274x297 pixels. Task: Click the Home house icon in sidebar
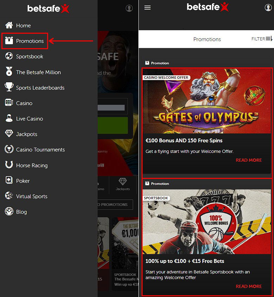9,25
